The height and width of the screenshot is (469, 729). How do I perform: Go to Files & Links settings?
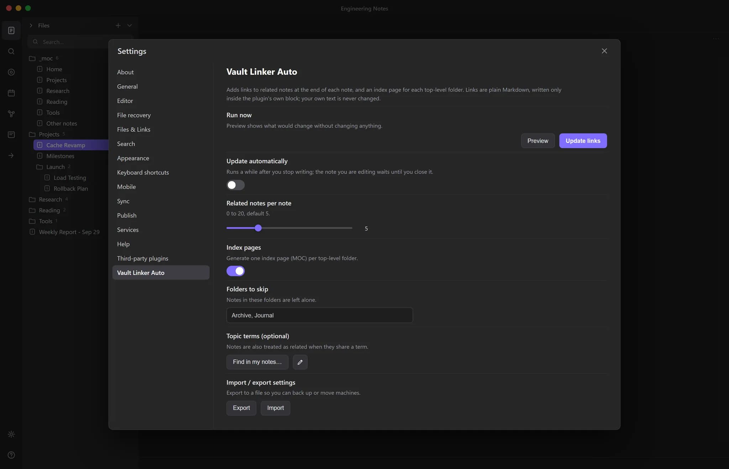[x=161, y=129]
